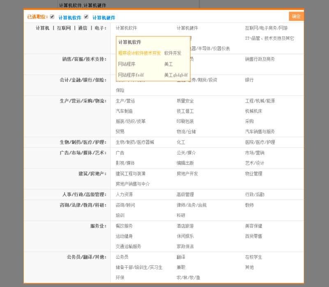Image resolution: width=329 pixels, height=287 pixels.
Task: Open the 律师/法务/合规 category
Action: click(191, 205)
